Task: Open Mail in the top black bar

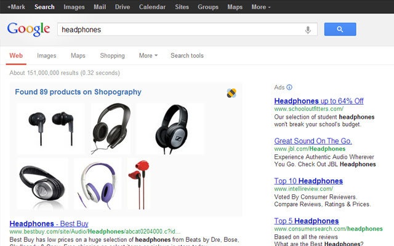Action: tap(100, 7)
